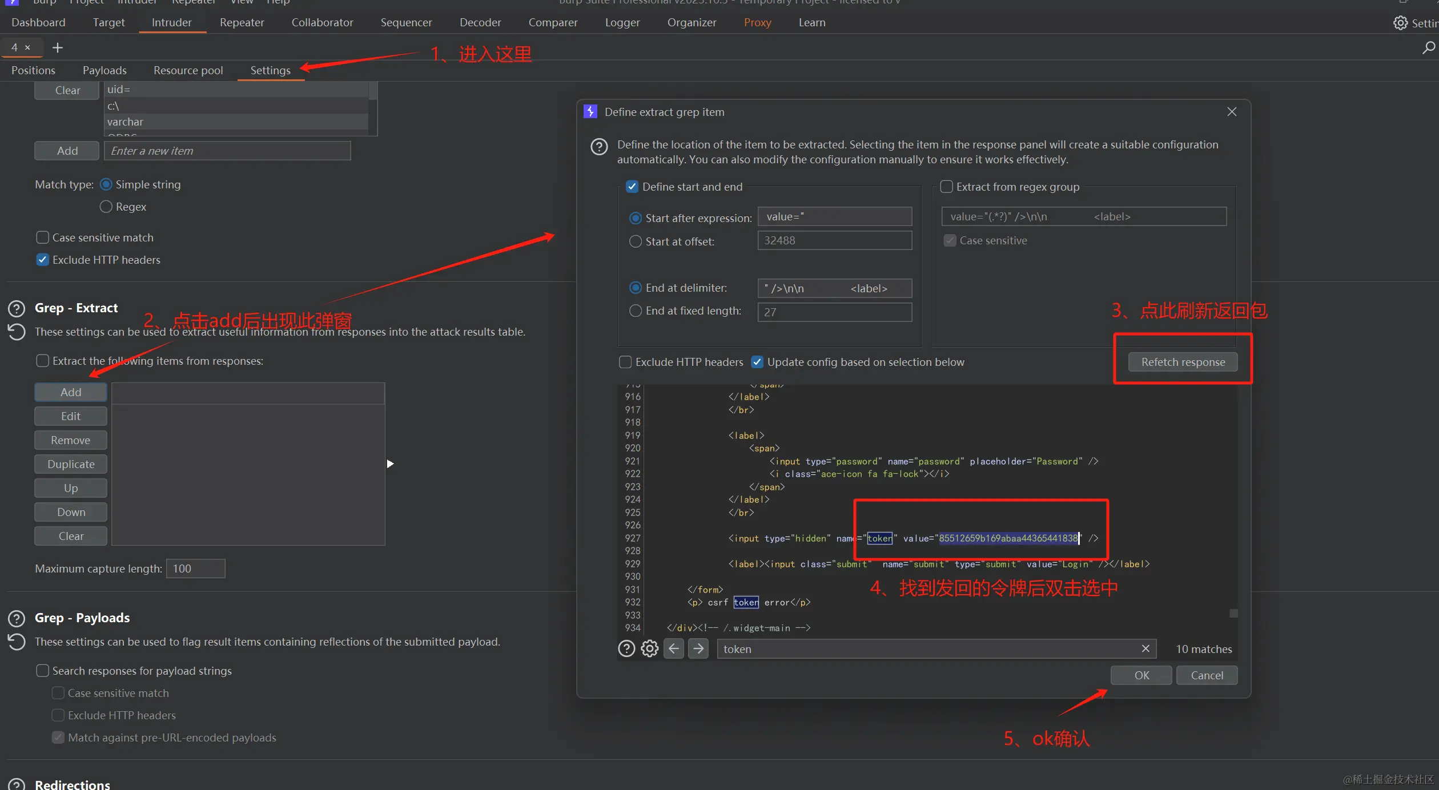Switch to the Payloads sub-tab

point(104,70)
